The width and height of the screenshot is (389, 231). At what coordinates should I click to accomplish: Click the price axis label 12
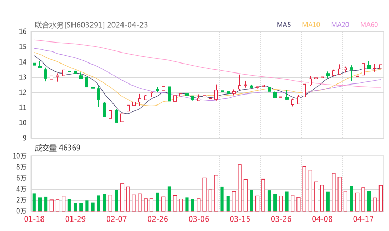coord(23,92)
